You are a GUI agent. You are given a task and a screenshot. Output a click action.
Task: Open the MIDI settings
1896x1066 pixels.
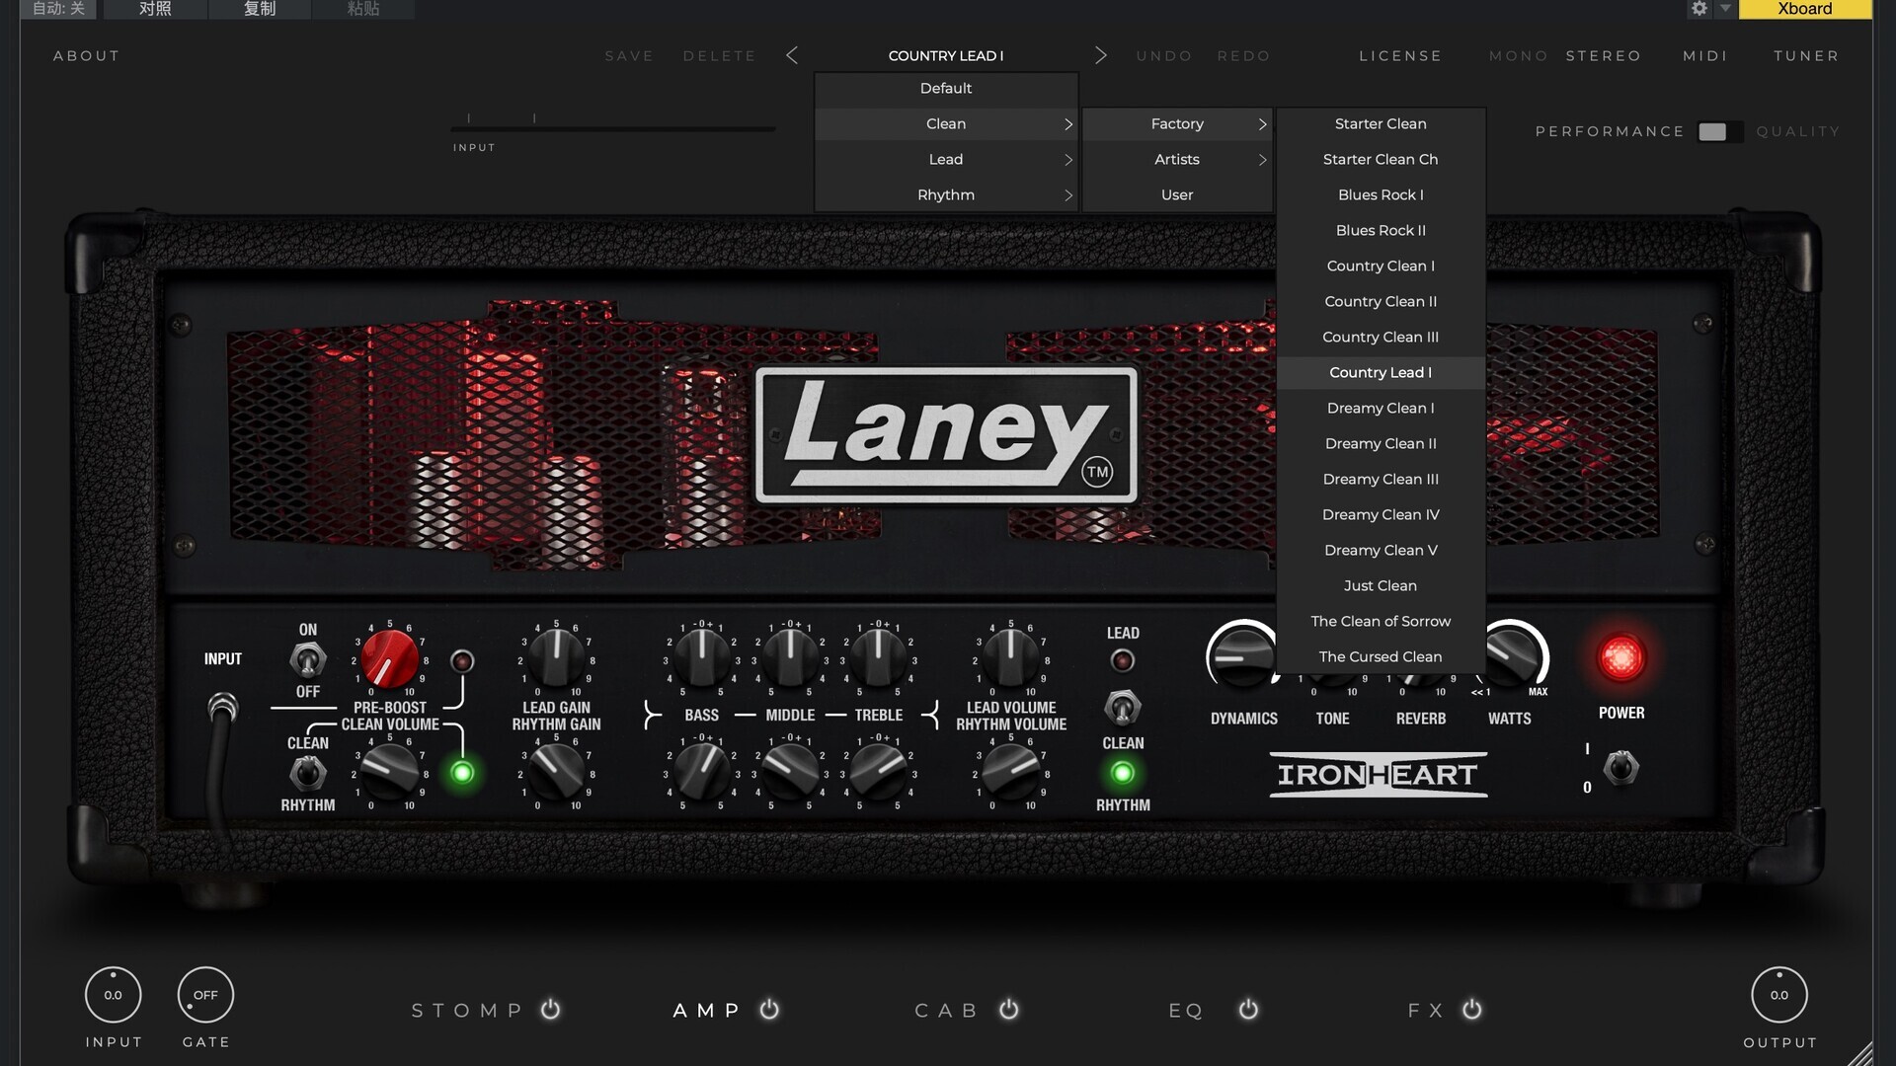pyautogui.click(x=1705, y=56)
